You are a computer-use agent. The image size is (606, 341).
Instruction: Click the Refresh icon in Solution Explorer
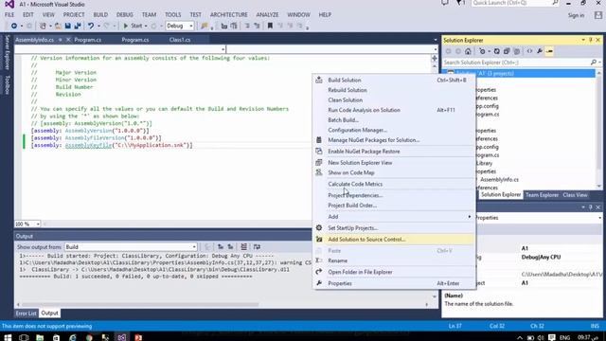[x=496, y=51]
